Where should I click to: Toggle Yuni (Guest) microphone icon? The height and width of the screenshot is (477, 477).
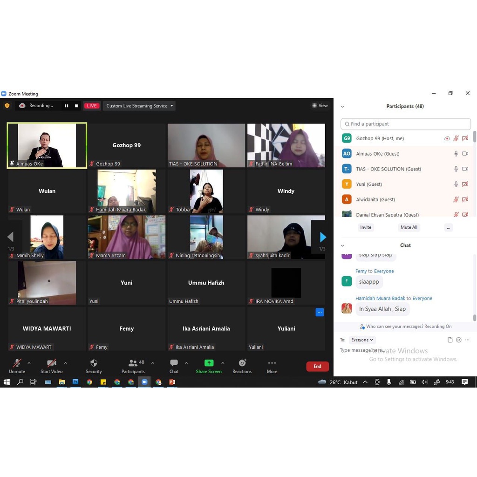[456, 184]
